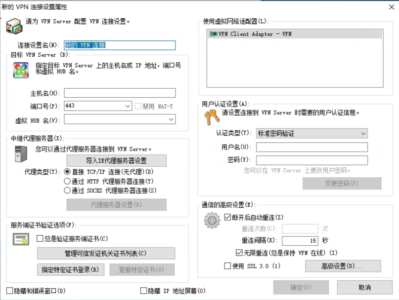Image resolution: width=399 pixels, height=300 pixels.
Task: Click the colorful target VPN Server icon
Action: [x=21, y=70]
